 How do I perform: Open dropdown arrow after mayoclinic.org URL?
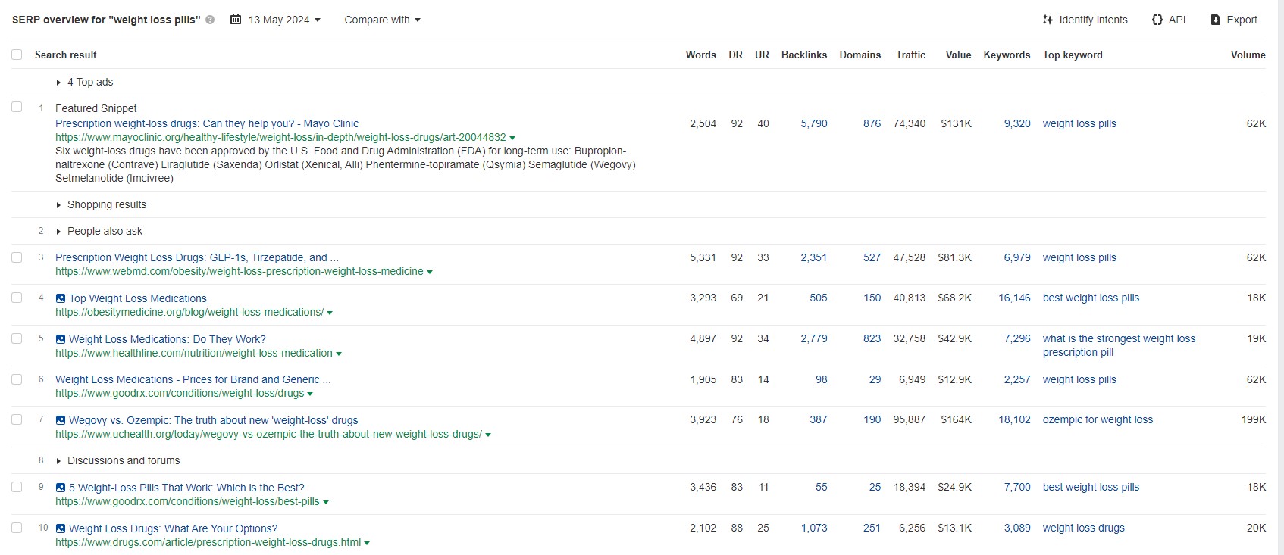512,138
